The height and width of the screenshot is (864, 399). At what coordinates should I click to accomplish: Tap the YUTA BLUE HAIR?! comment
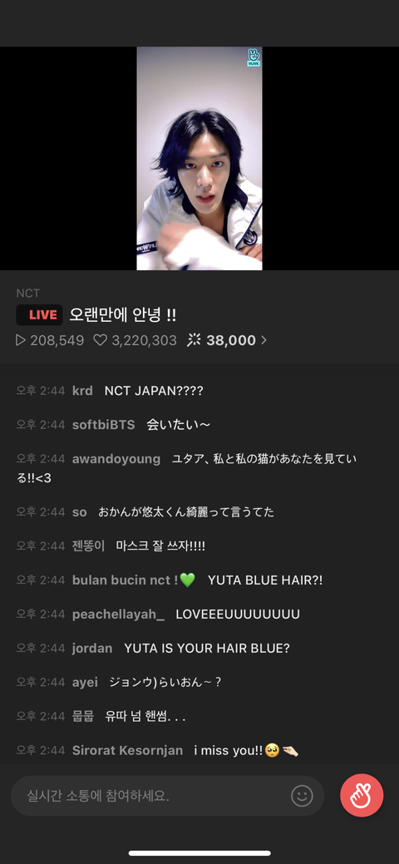[x=265, y=580]
